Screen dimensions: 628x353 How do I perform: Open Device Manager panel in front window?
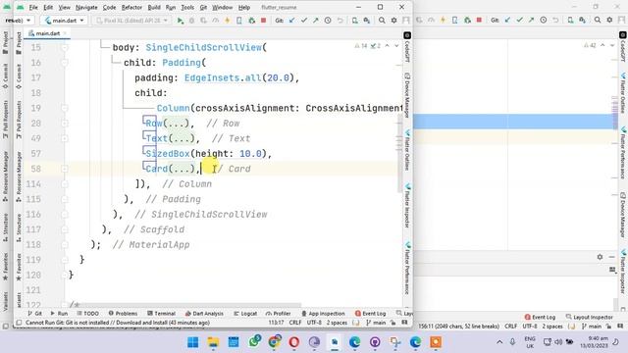coord(407,95)
